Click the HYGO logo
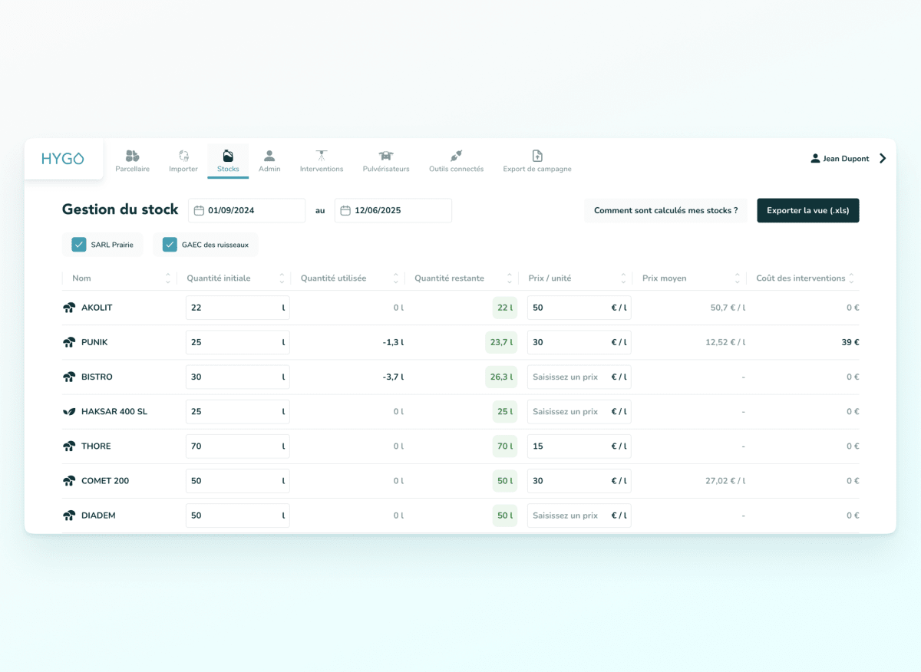Image resolution: width=921 pixels, height=672 pixels. [63, 159]
